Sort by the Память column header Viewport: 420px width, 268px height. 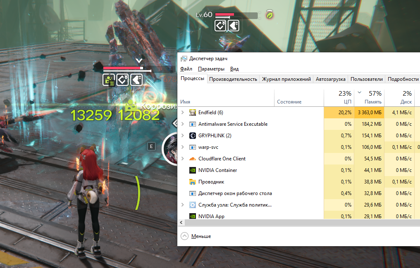tap(370, 98)
